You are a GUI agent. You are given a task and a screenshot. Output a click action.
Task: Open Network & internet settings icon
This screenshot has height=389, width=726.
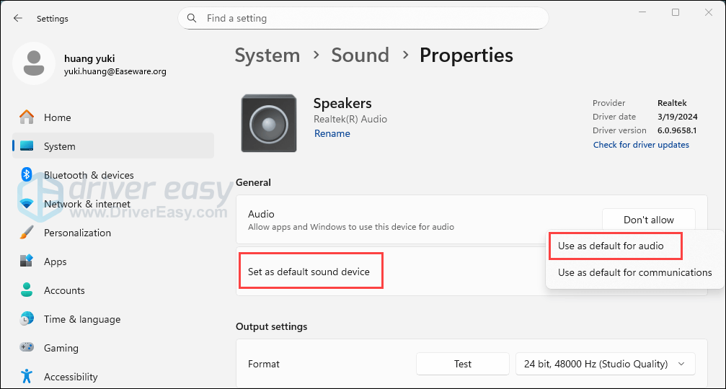pos(27,204)
